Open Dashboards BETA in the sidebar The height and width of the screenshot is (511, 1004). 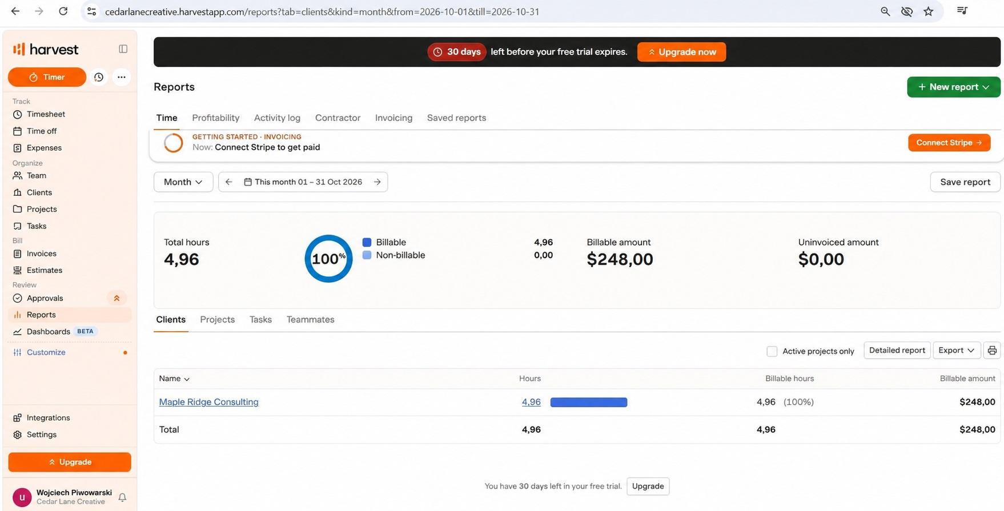click(55, 332)
